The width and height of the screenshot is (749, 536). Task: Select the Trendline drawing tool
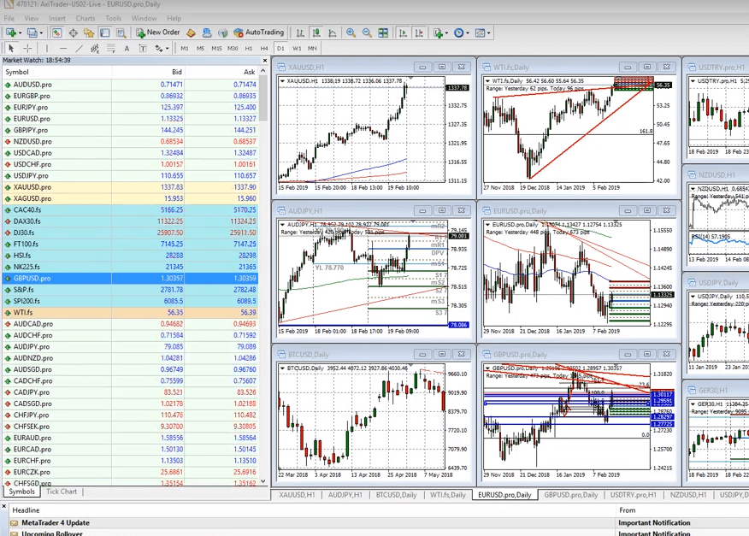(x=80, y=48)
